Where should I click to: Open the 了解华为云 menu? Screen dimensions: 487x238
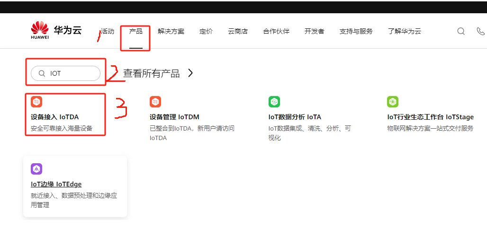tap(405, 31)
